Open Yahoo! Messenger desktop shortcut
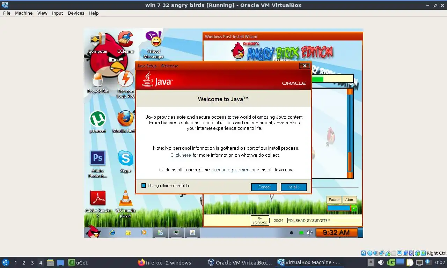 pos(153,45)
